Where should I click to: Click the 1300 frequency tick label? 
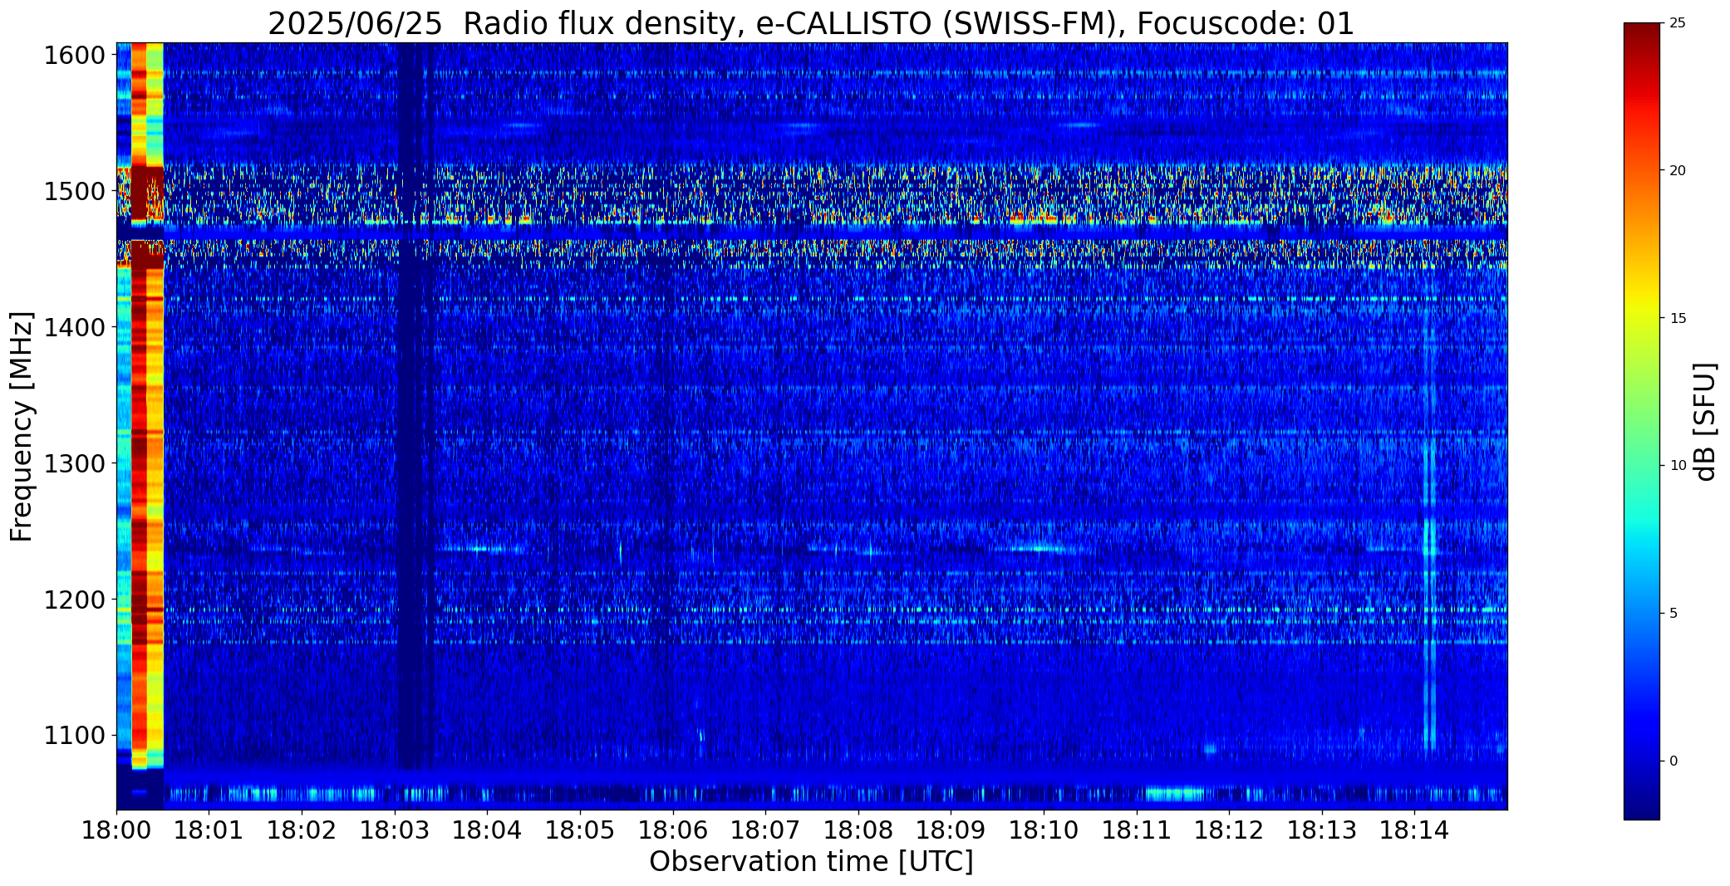click(75, 463)
